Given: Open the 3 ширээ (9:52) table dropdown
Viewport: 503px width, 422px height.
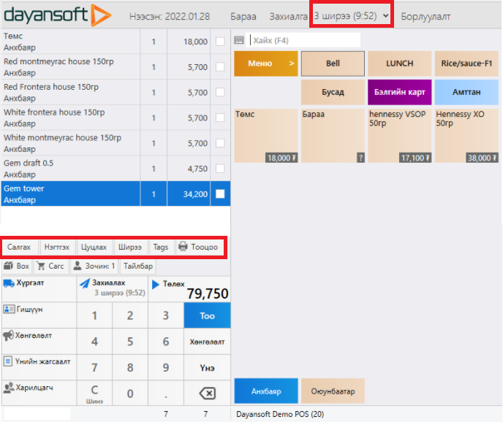Looking at the screenshot, I should [352, 15].
